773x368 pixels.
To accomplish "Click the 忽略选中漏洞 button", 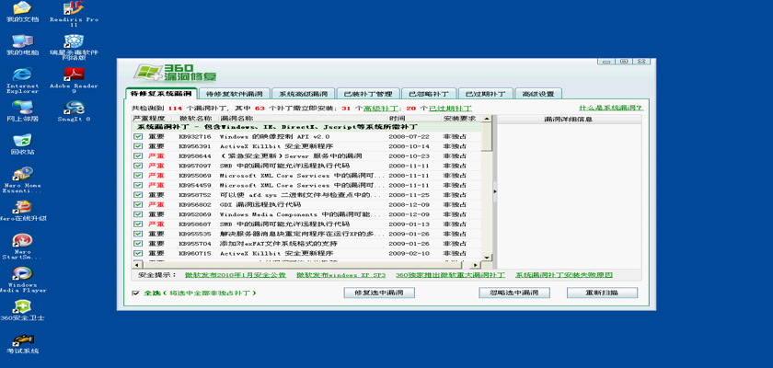I will click(514, 293).
